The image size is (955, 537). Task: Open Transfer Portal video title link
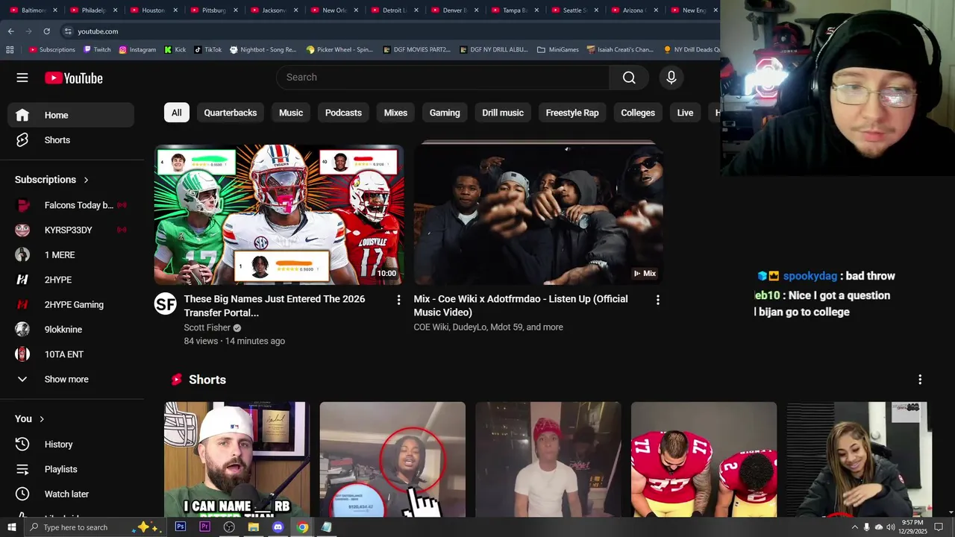275,306
